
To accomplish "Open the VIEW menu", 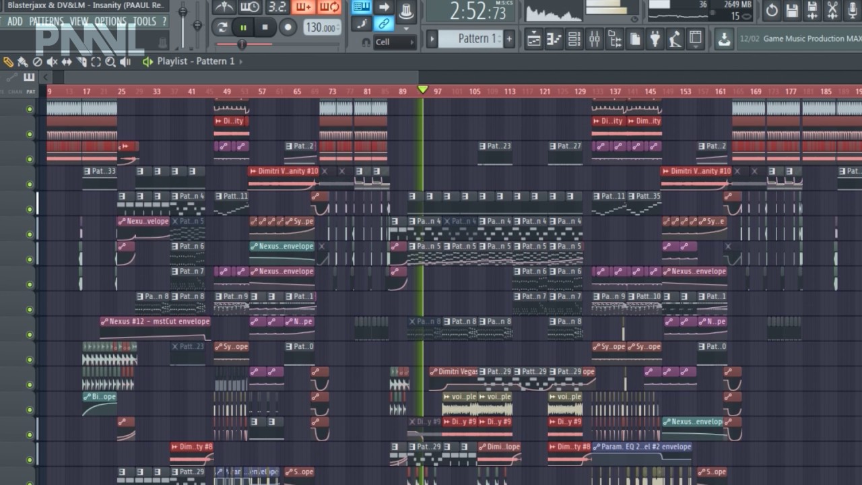I will point(79,22).
